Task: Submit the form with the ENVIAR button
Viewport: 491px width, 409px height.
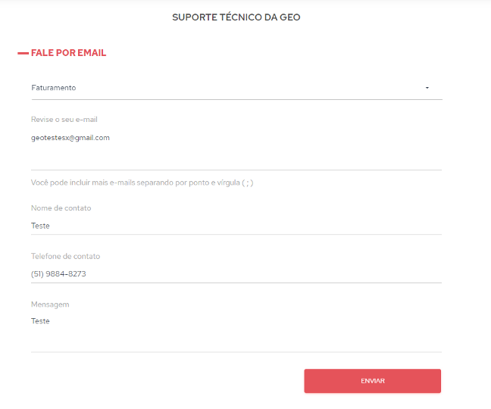Action: [x=372, y=381]
